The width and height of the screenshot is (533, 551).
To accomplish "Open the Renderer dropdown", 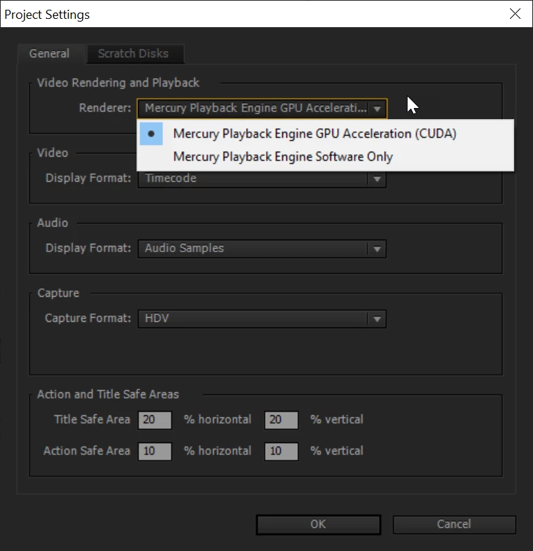I will [x=262, y=108].
